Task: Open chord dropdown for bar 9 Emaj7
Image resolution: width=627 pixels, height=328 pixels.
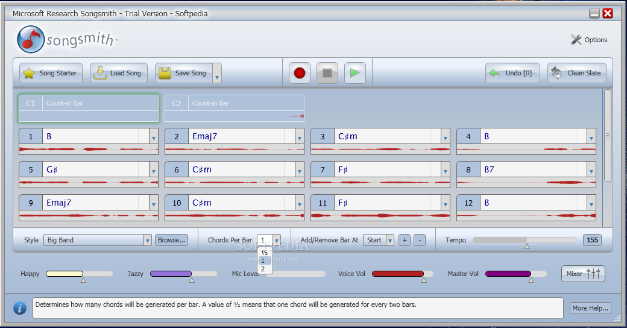Action: point(154,203)
